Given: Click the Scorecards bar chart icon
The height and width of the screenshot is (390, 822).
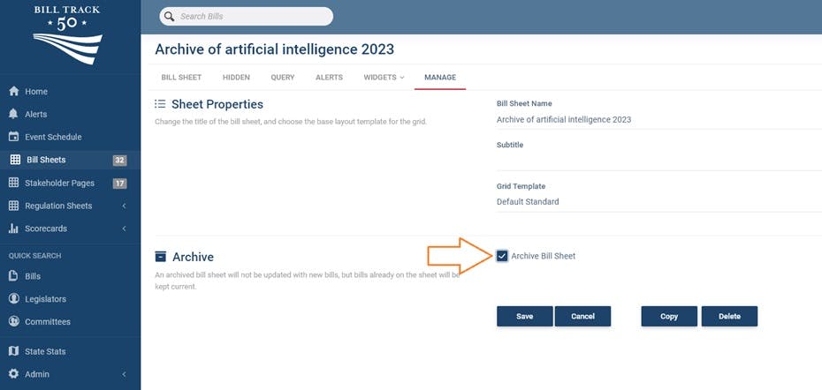Looking at the screenshot, I should (13, 229).
